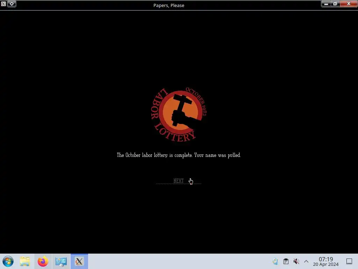Click the NEXT button in the game

[x=179, y=181]
